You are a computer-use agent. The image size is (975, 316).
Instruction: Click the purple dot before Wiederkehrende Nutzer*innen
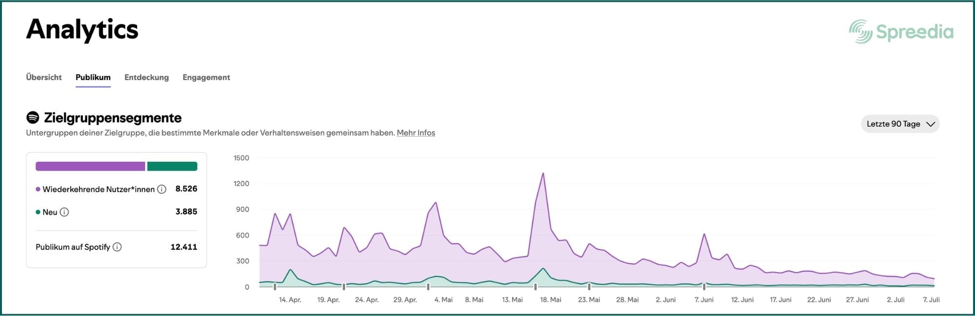[x=38, y=189]
